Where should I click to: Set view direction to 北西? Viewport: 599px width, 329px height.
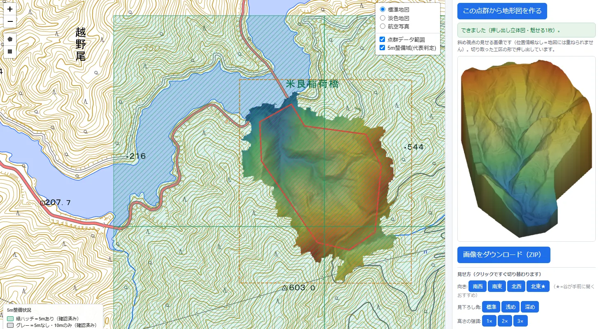[x=516, y=286]
